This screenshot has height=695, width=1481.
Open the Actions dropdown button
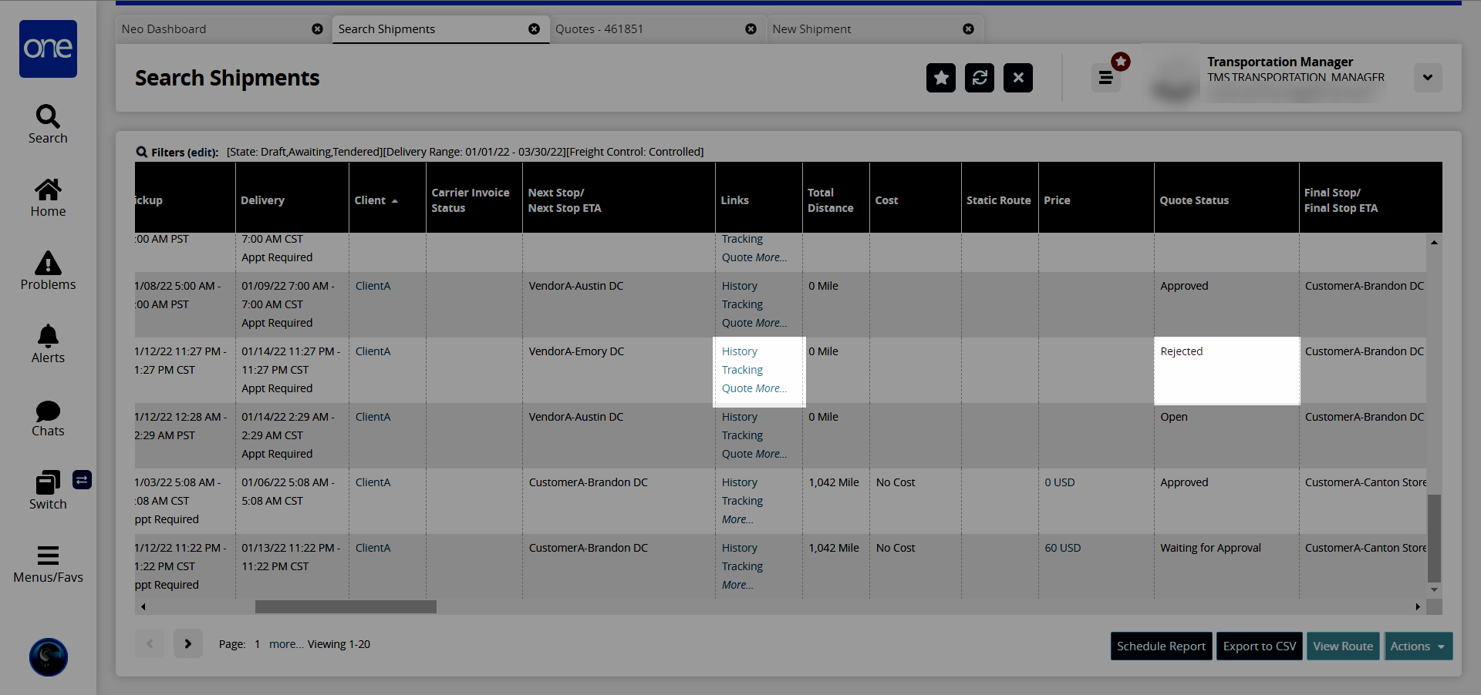pos(1418,646)
